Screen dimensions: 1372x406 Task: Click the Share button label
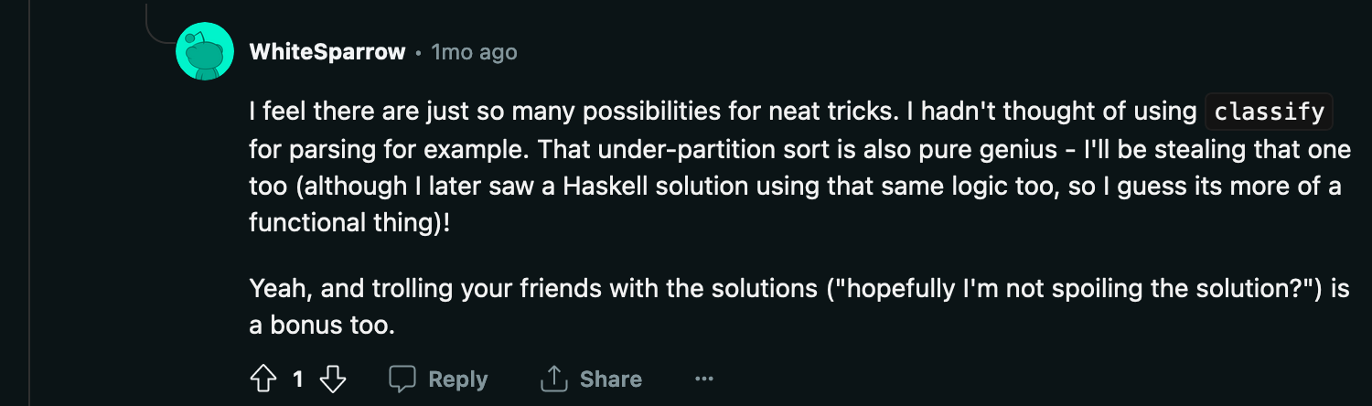click(611, 379)
